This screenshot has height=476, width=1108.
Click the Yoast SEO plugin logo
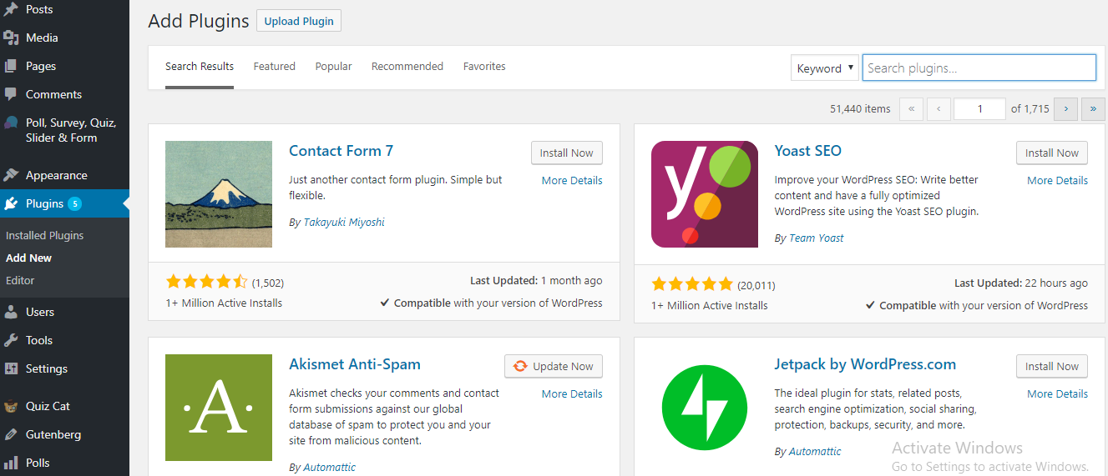pyautogui.click(x=705, y=194)
